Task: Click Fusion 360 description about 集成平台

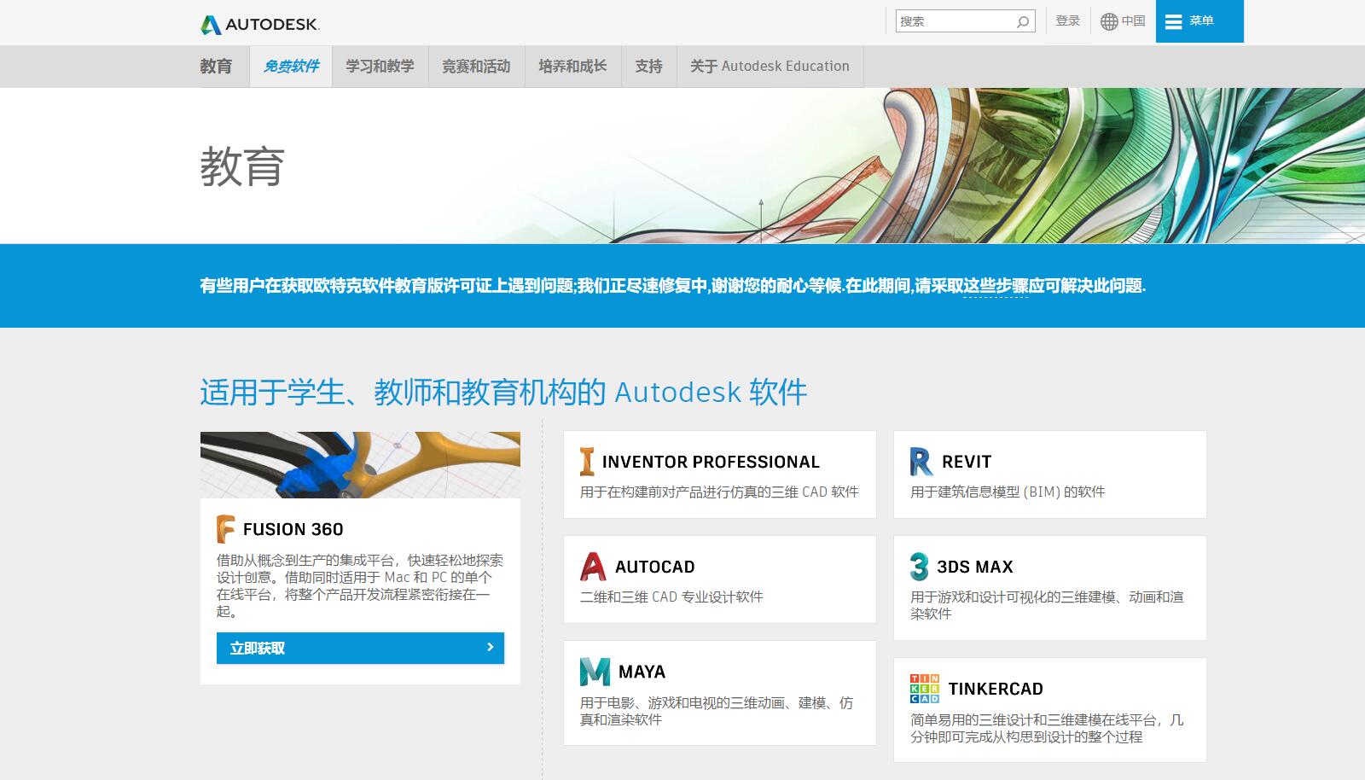Action: [359, 585]
